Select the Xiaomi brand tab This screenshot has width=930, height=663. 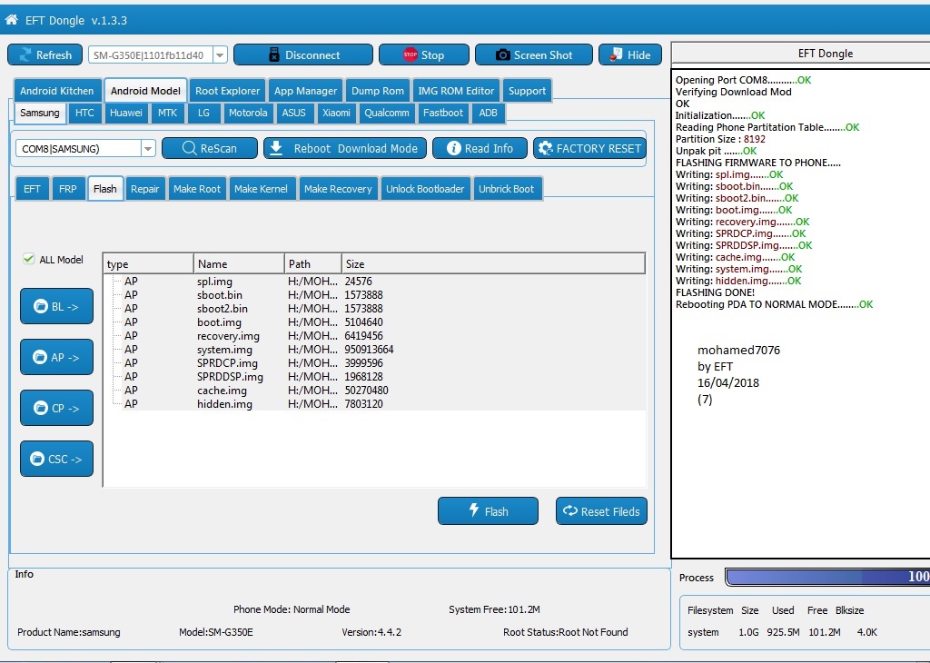(336, 113)
